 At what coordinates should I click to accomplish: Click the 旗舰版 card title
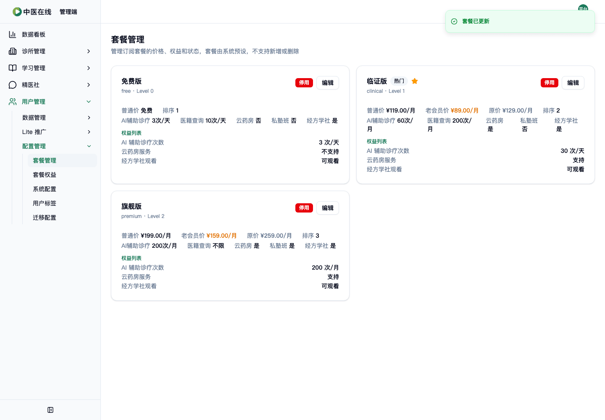[x=132, y=206]
